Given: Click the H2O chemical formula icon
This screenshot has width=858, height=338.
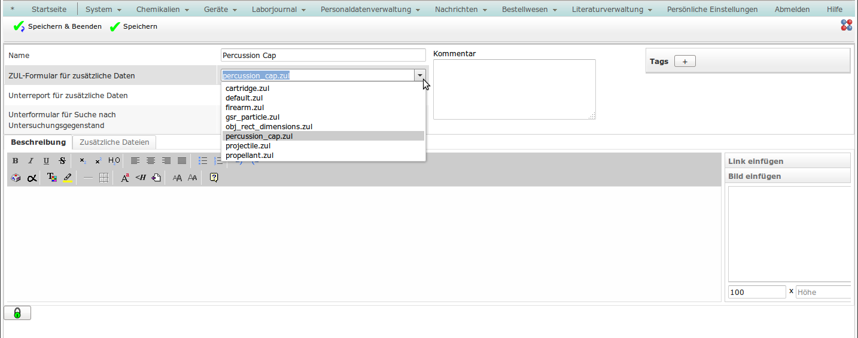Looking at the screenshot, I should click(114, 161).
